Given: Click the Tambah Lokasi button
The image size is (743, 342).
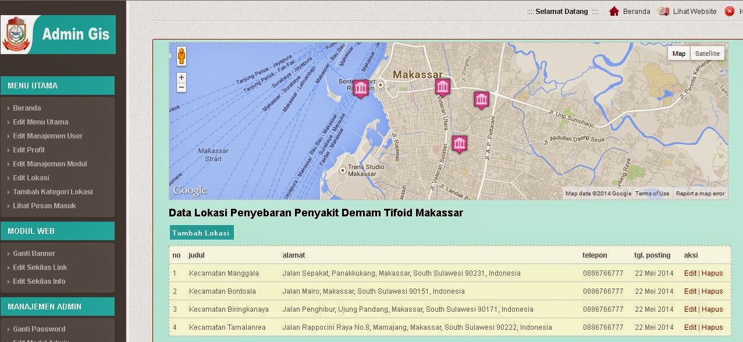Looking at the screenshot, I should [x=201, y=233].
